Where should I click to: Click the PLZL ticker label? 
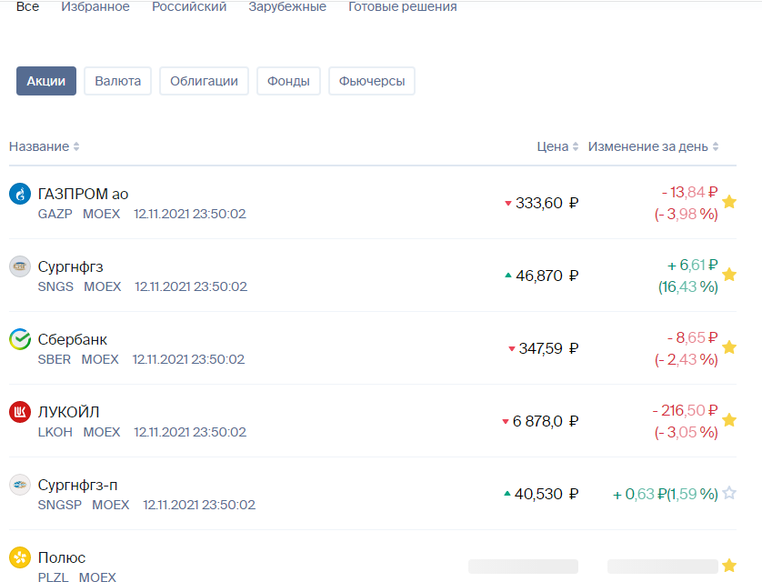tap(53, 577)
